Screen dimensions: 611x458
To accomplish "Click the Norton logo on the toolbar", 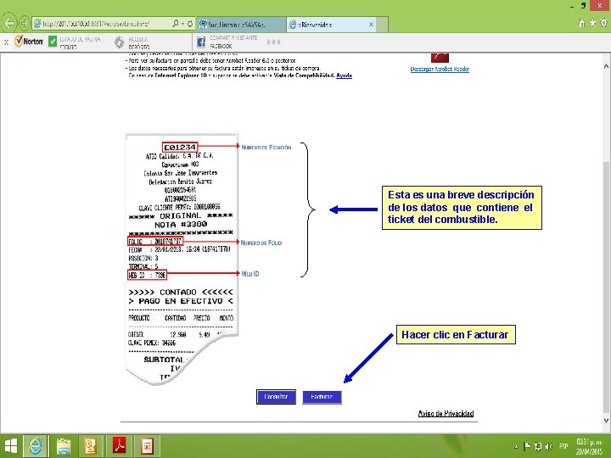I will click(29, 42).
